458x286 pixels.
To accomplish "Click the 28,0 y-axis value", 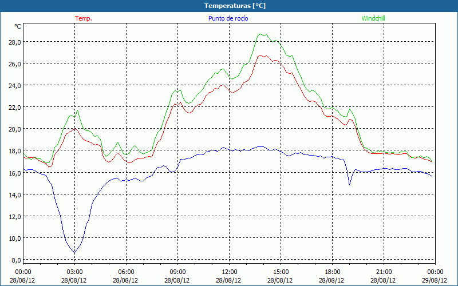I will (x=15, y=42).
